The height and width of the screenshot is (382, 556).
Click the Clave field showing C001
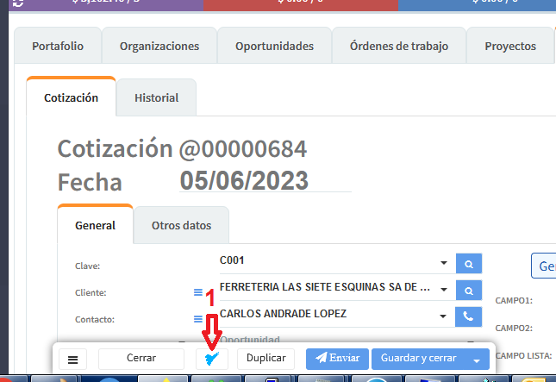pyautogui.click(x=328, y=260)
